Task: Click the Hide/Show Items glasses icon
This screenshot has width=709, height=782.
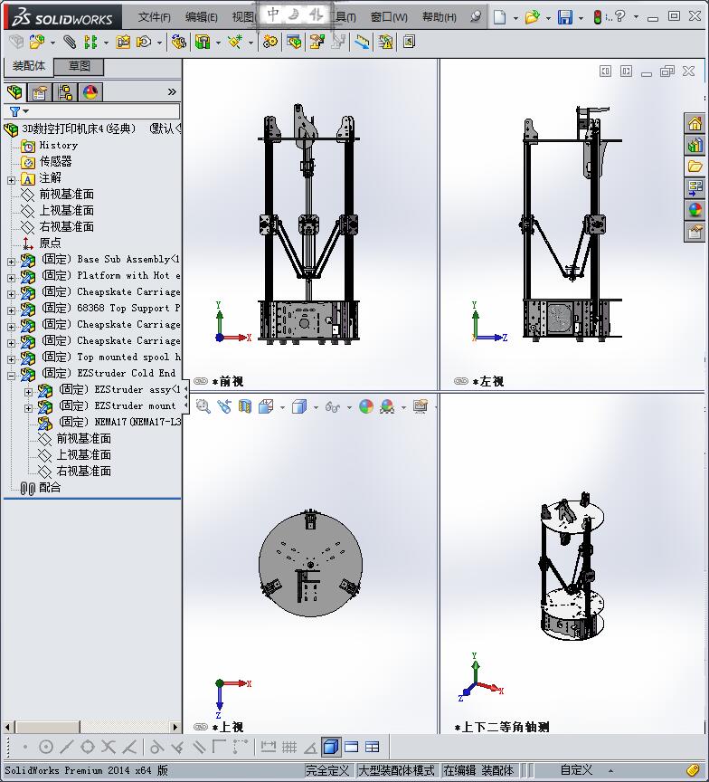Action: [x=332, y=407]
